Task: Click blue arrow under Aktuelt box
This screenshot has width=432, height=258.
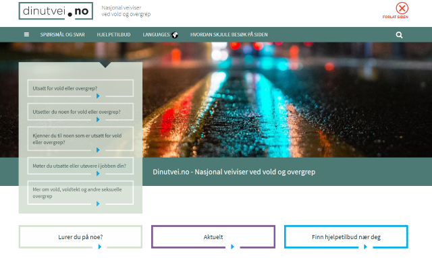Action: tap(232, 247)
